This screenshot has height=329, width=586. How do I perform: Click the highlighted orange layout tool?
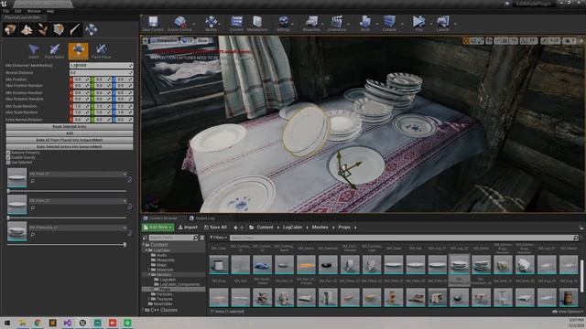(78, 51)
